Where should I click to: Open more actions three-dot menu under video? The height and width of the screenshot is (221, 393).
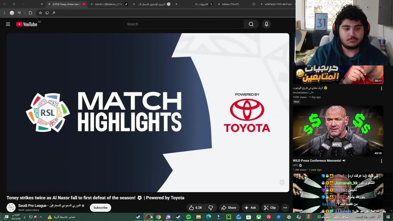point(285,208)
